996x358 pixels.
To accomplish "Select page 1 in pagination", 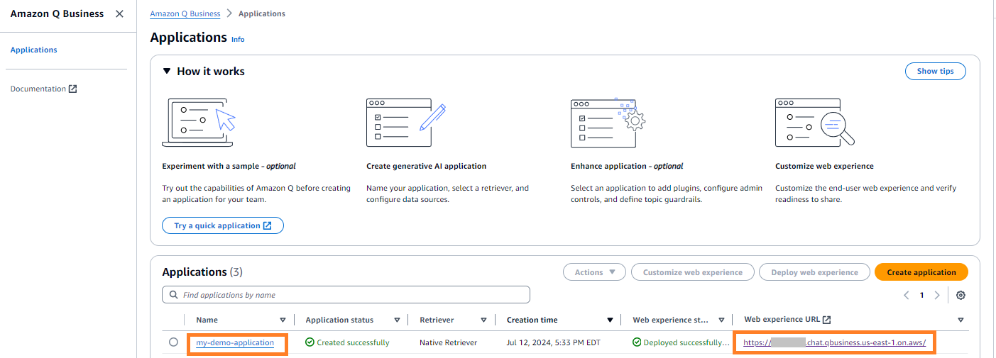I will [x=922, y=295].
